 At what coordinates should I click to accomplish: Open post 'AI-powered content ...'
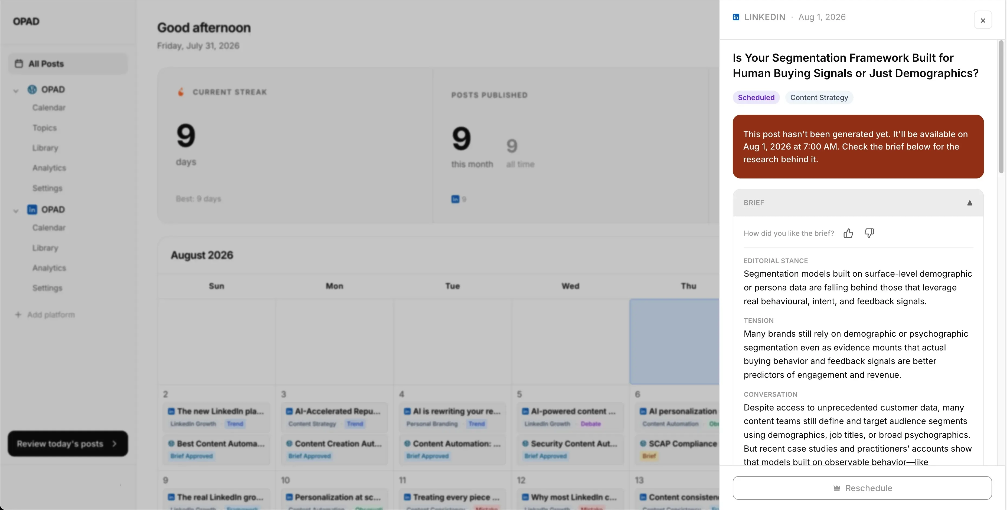point(571,418)
